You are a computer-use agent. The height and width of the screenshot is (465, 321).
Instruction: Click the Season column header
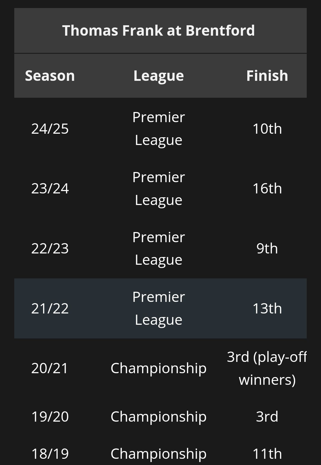point(50,76)
